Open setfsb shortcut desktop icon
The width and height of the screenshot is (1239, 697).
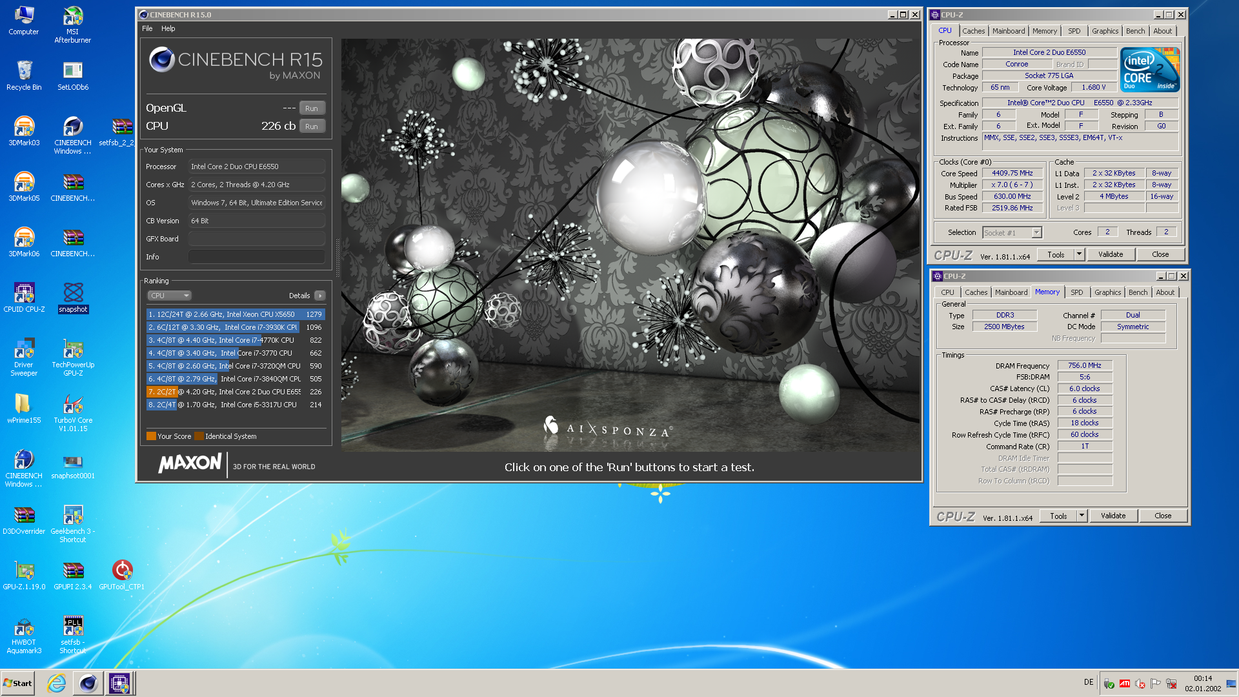point(73,635)
